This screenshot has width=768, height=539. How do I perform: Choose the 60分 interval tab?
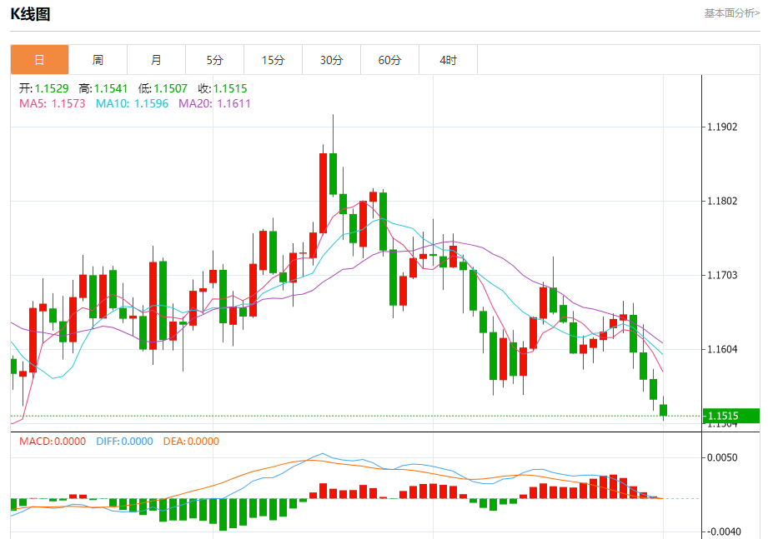coord(389,60)
